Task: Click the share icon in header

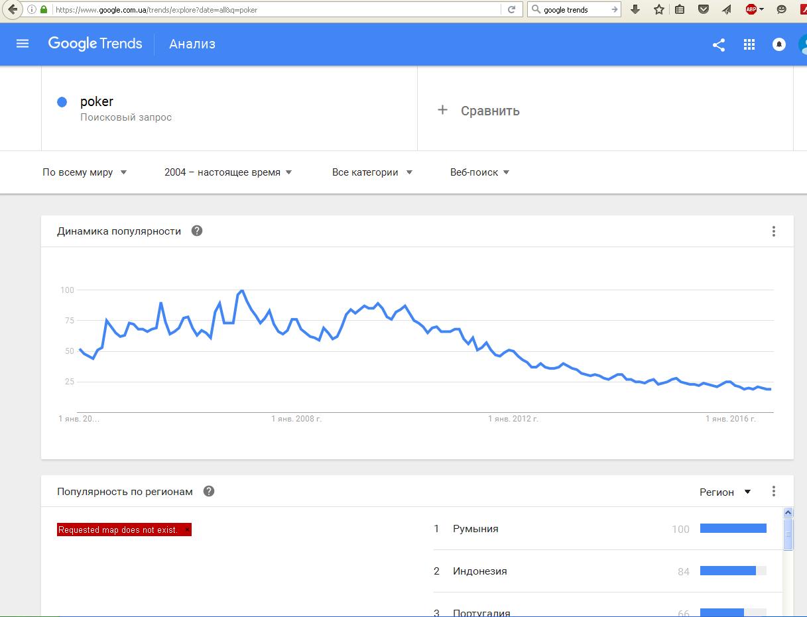Action: click(x=719, y=44)
